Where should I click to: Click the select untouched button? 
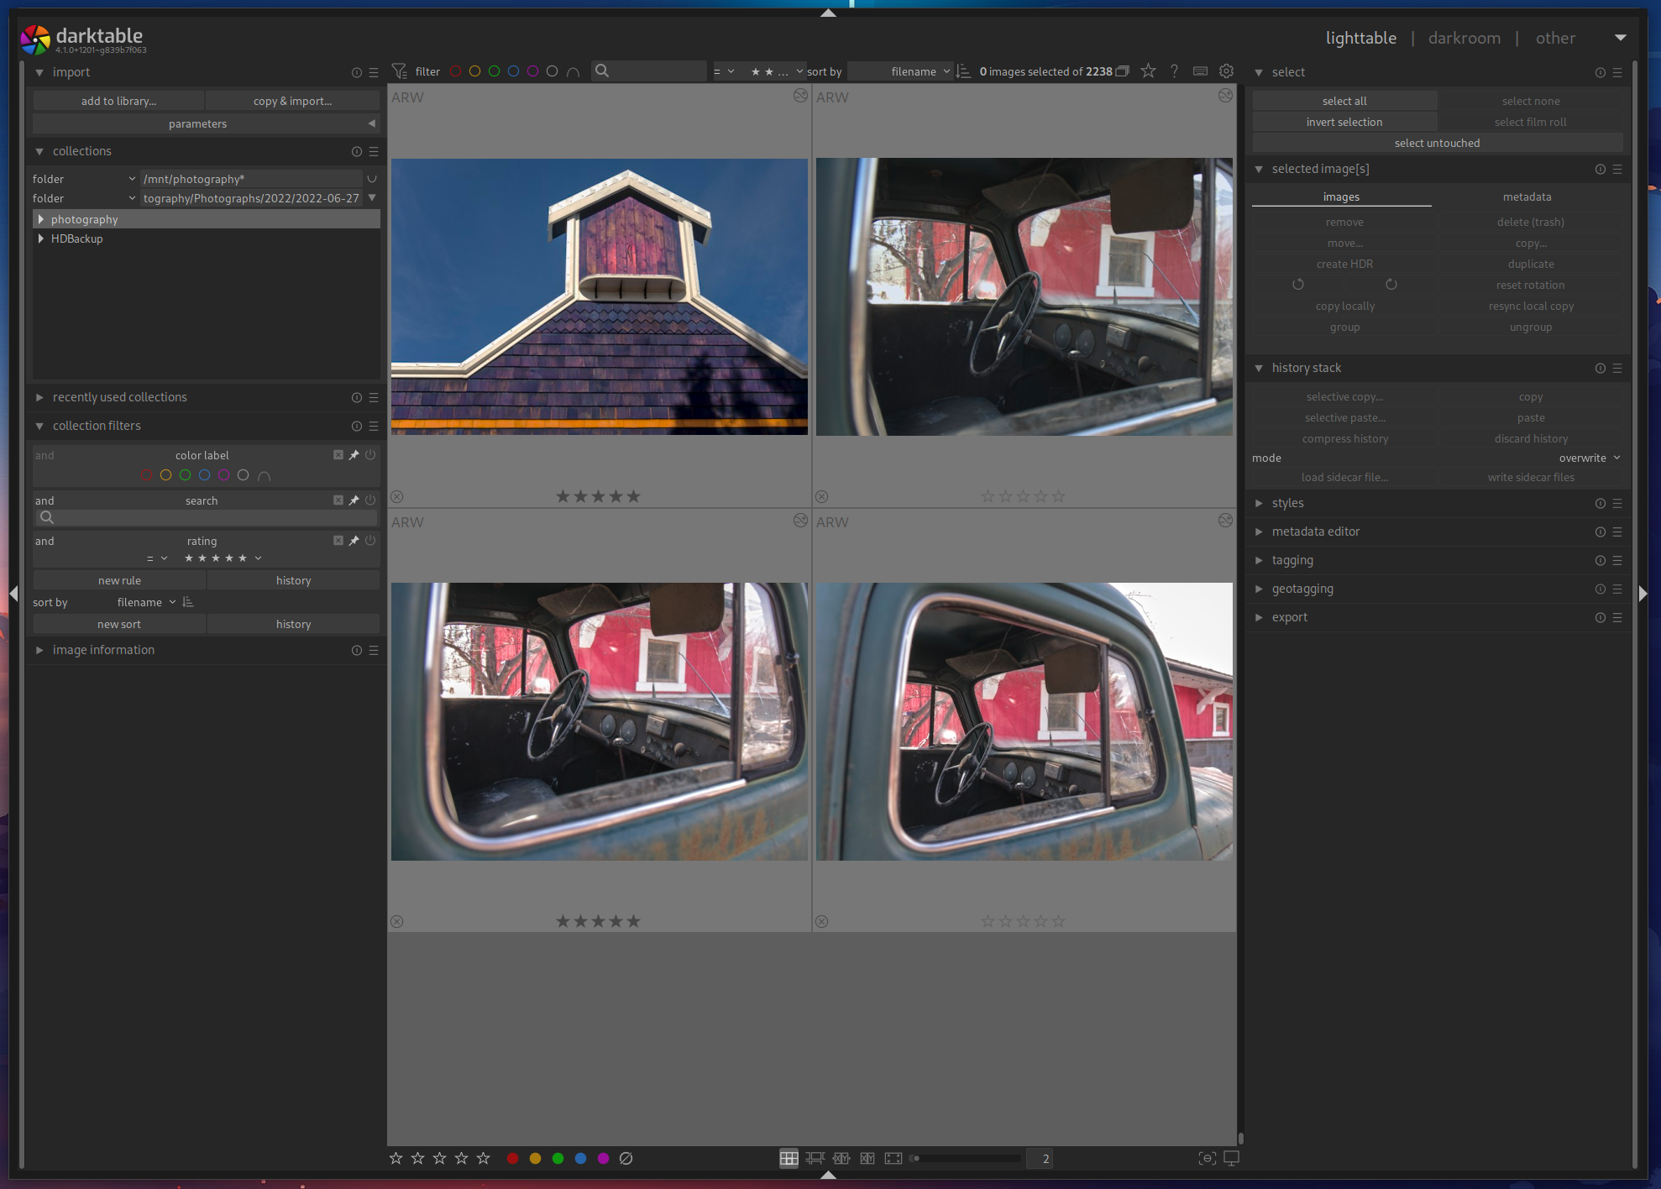point(1437,143)
